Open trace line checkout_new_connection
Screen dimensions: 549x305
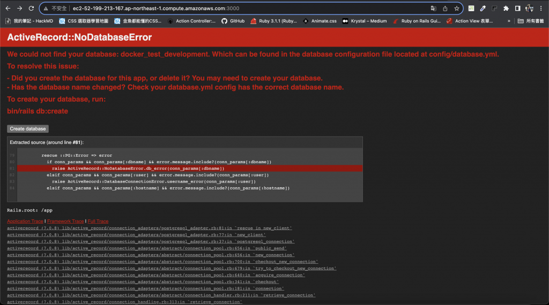[x=162, y=262]
